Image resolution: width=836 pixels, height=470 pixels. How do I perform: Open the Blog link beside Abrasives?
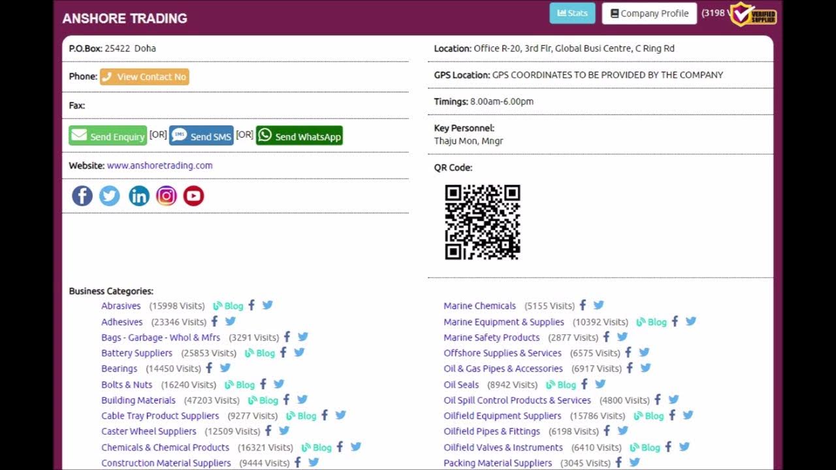coord(228,306)
